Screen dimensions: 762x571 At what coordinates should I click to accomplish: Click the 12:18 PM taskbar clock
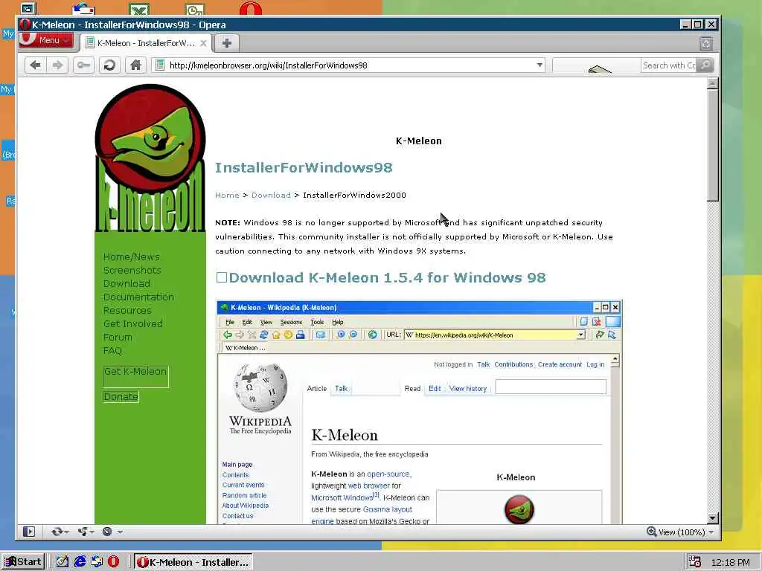(731, 562)
